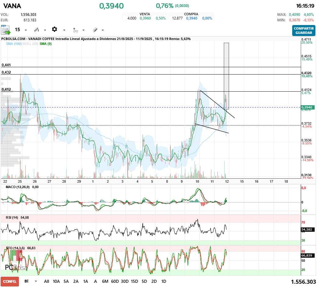
Task: Select the 0,441 horizontal line label
Action: tap(6, 65)
